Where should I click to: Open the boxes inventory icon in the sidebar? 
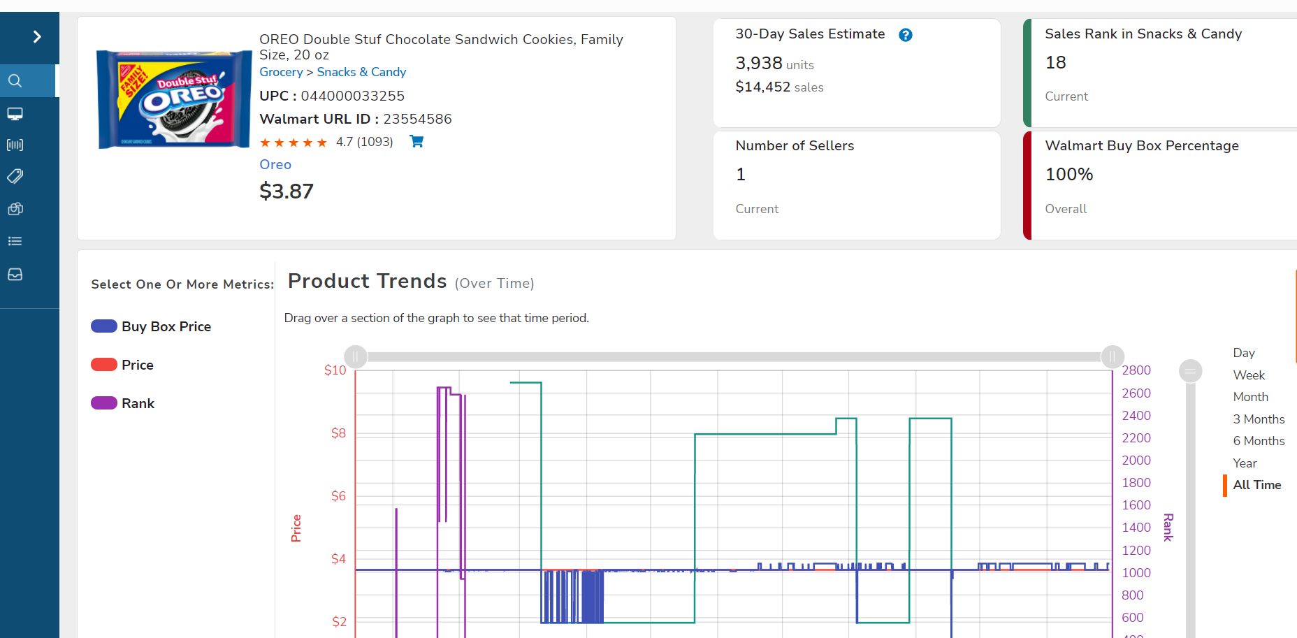(15, 208)
